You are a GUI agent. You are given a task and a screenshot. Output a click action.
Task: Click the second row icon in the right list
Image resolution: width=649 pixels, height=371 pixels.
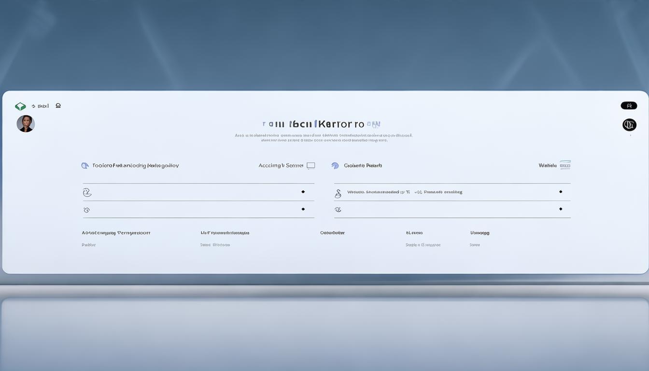(x=338, y=210)
